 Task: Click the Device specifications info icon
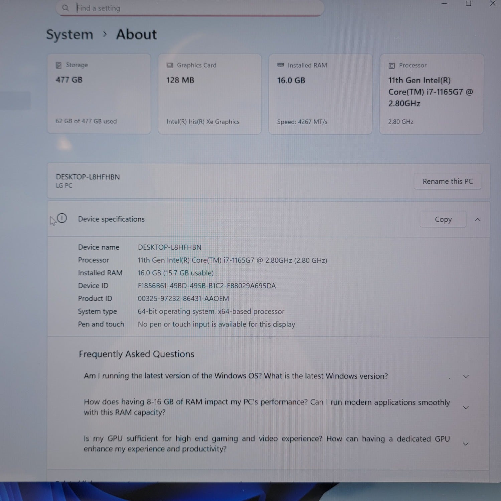(x=62, y=218)
